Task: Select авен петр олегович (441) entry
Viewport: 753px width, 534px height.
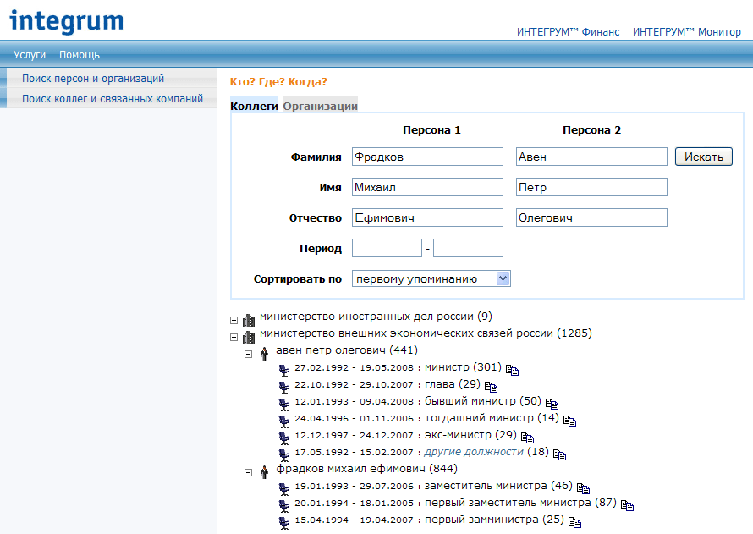Action: click(x=347, y=350)
